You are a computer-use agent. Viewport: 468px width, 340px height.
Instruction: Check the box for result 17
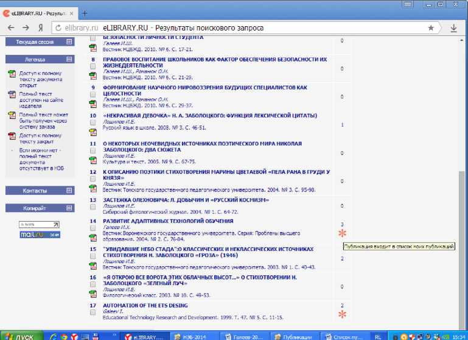point(93,312)
